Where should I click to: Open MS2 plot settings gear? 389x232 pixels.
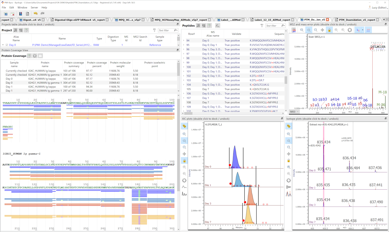tap(350, 30)
